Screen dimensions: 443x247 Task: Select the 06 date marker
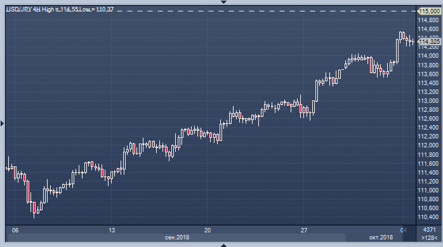point(15,230)
